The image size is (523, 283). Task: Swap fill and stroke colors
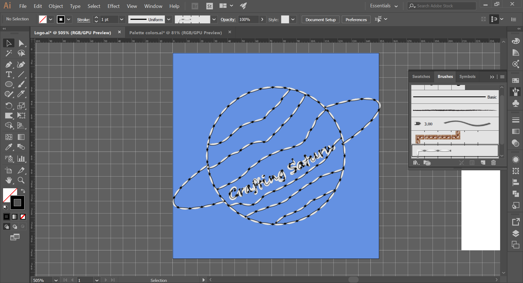(x=23, y=191)
